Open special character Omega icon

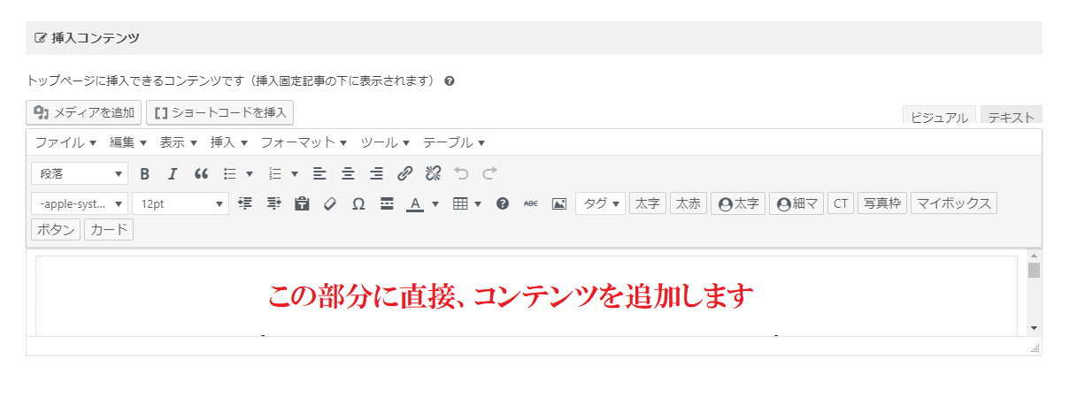[x=358, y=203]
